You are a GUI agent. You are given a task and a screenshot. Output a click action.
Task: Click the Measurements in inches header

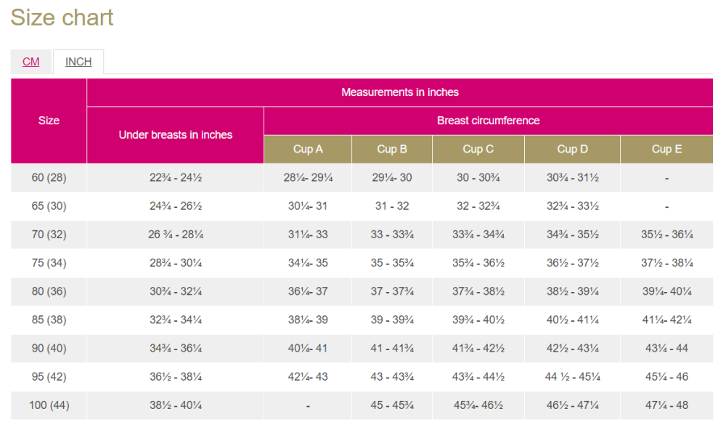coord(399,92)
